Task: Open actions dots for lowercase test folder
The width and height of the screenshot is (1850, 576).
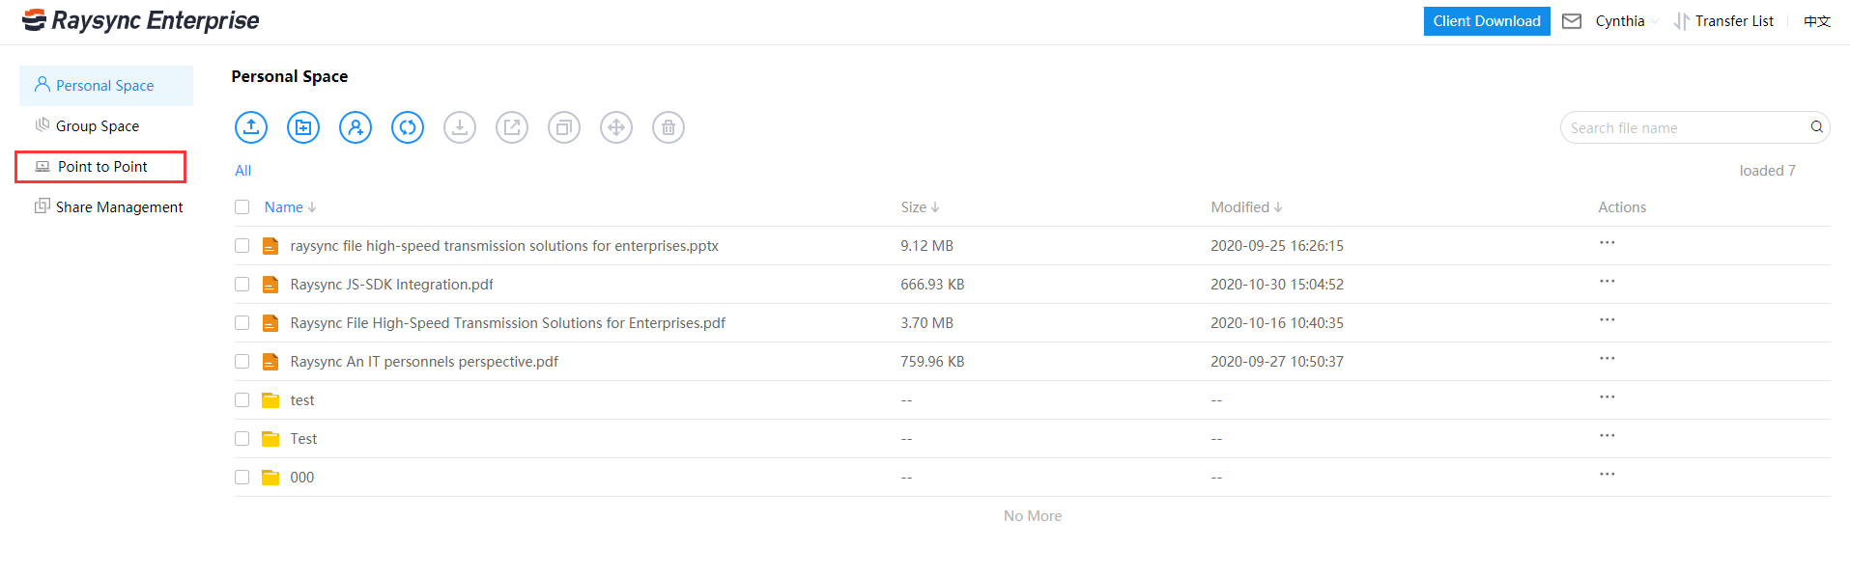Action: click(x=1607, y=398)
